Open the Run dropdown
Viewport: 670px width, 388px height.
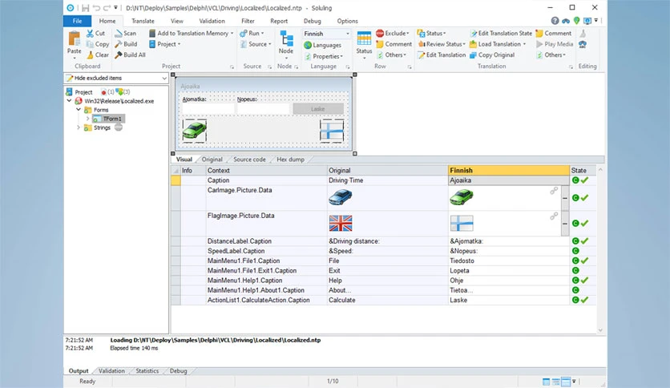252,34
